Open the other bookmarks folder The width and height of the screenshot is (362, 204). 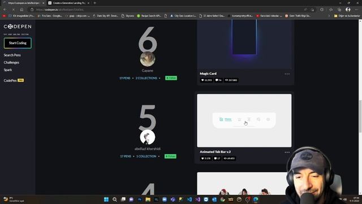pos(347,16)
